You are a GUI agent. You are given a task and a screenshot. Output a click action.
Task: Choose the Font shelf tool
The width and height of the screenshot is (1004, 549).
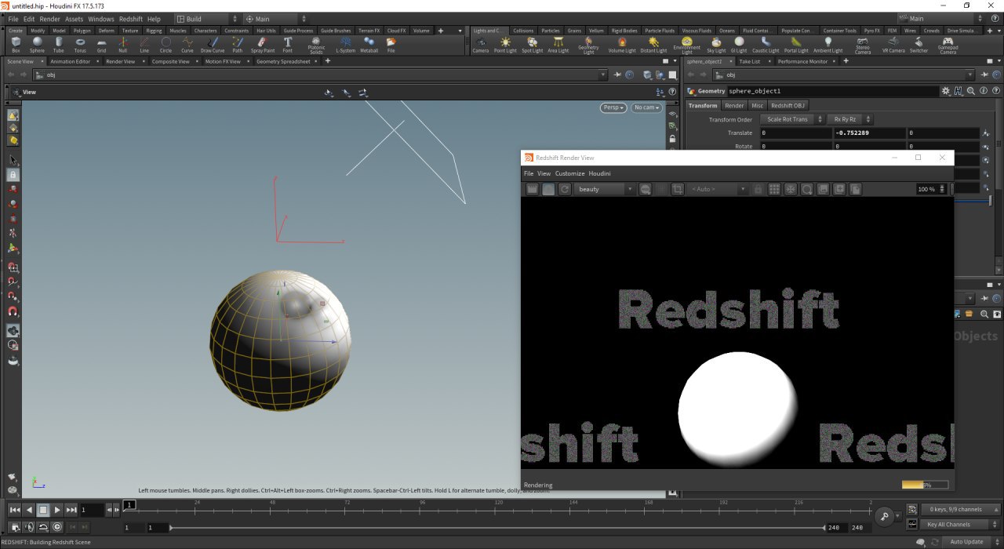(x=288, y=44)
